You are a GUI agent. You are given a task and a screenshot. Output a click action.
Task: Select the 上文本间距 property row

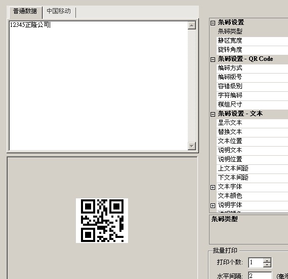click(x=253, y=168)
